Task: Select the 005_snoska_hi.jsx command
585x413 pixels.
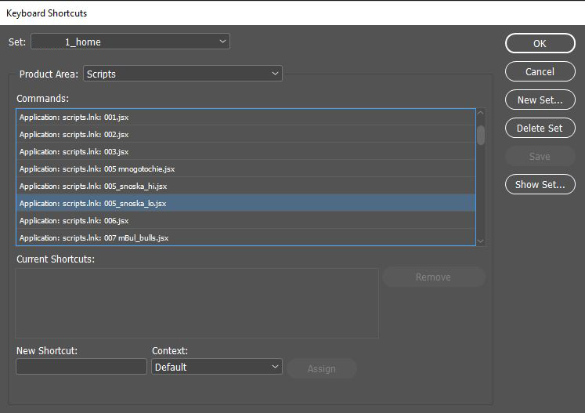Action: pos(246,186)
